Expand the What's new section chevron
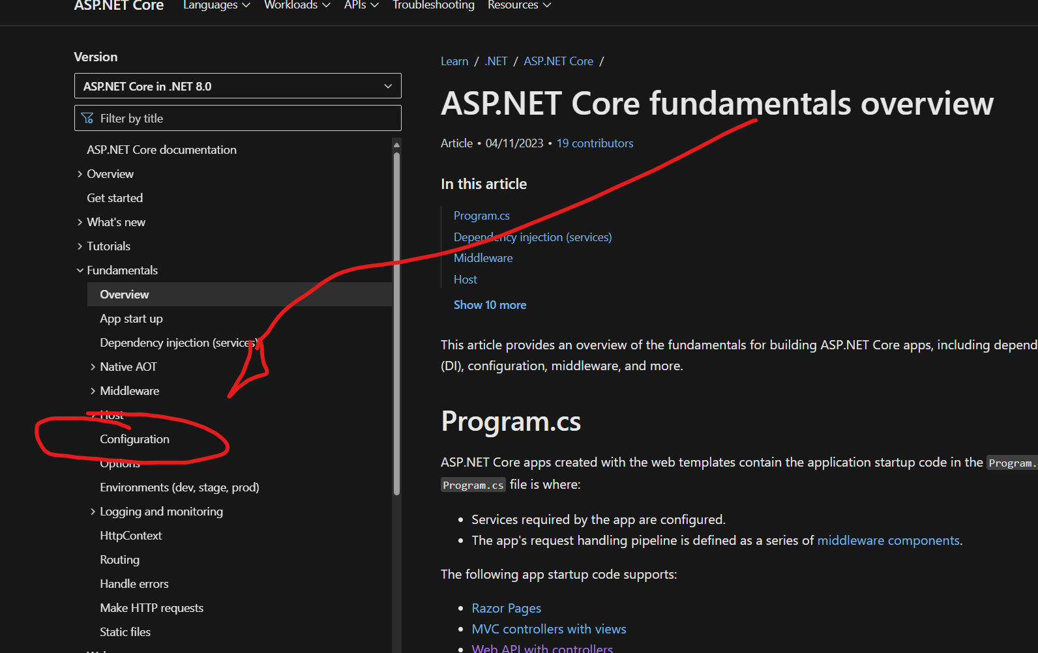 80,222
